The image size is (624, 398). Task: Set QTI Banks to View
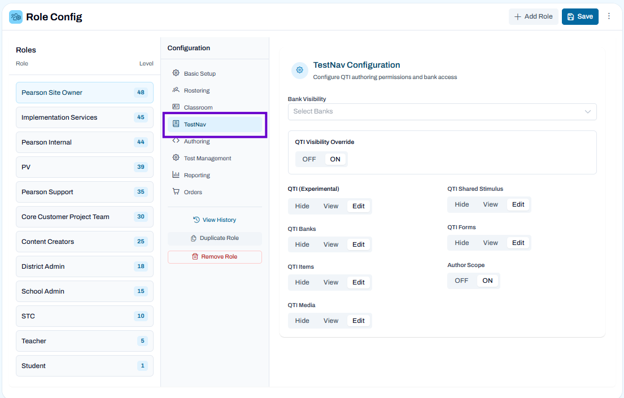[x=331, y=244]
